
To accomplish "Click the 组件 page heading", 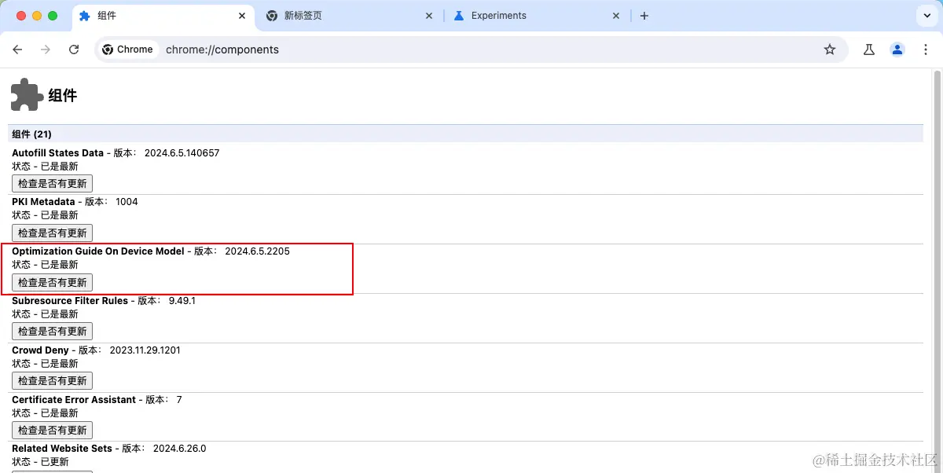I will coord(63,96).
